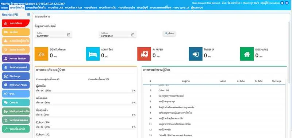The width and height of the screenshot is (292, 138).
Task: Click NeoHos hospital title link at top left
Action: point(33,4)
